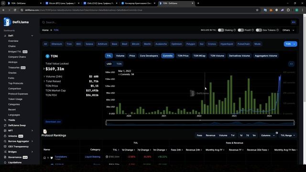Open Overview in the sidebar
The height and width of the screenshot is (172, 306).
13,41
